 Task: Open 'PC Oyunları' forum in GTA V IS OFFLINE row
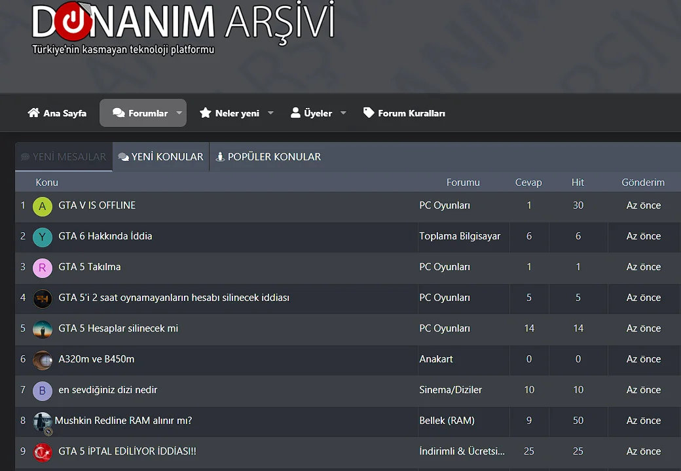pos(445,205)
